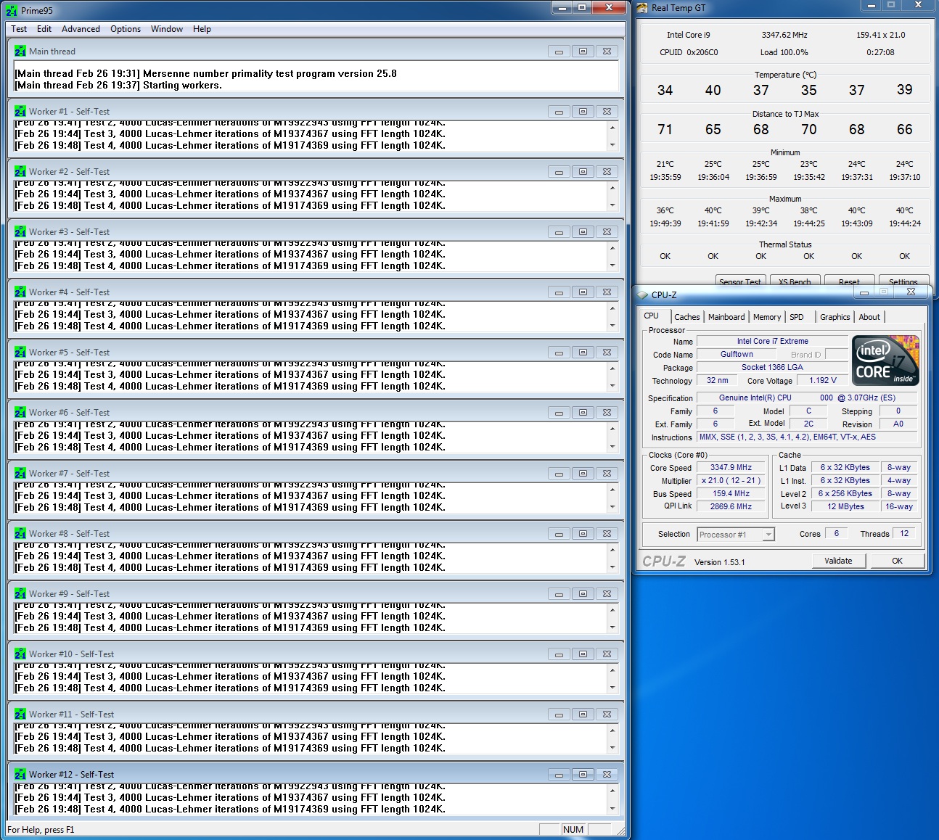Image resolution: width=939 pixels, height=840 pixels.
Task: Click the Load 100.0% reading in Real Temp
Action: (x=784, y=52)
